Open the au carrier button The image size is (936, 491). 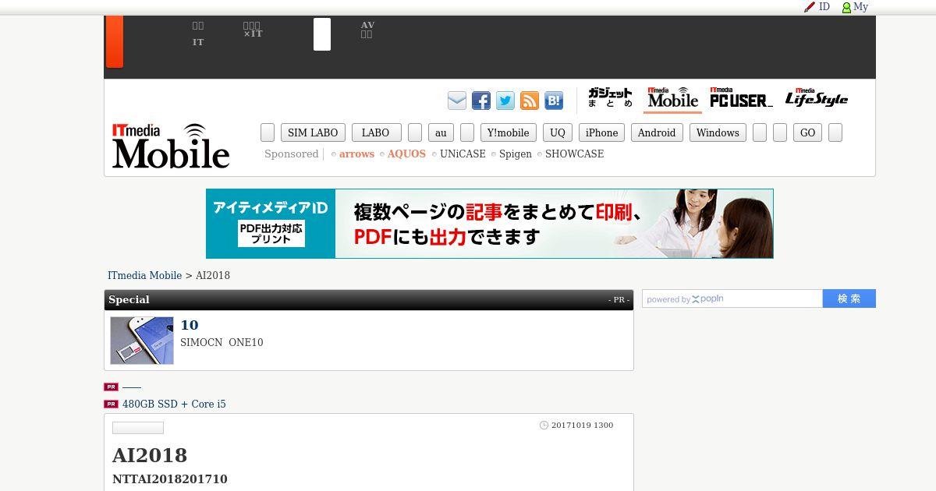441,132
